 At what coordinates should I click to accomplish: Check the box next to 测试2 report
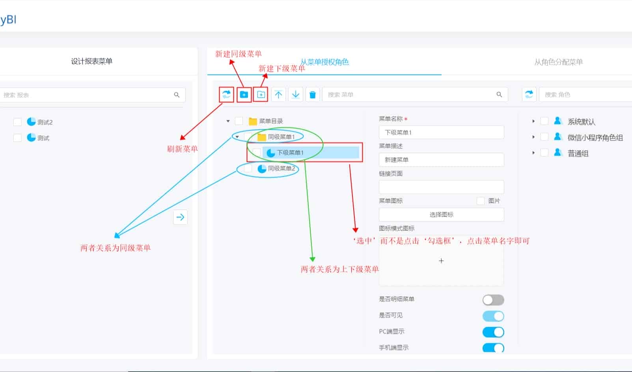(x=17, y=122)
